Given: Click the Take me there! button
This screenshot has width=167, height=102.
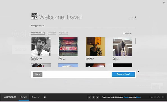Looking at the screenshot, I should coord(123,74).
